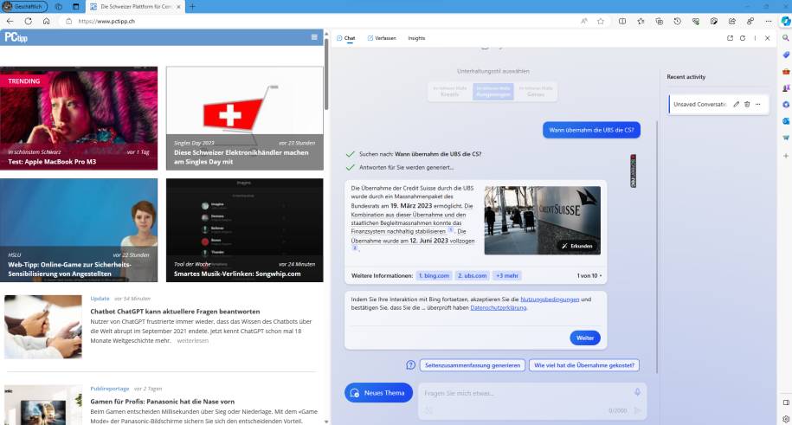Click the Erkunden button on Credit Suisse image
Image resolution: width=792 pixels, height=425 pixels.
576,246
